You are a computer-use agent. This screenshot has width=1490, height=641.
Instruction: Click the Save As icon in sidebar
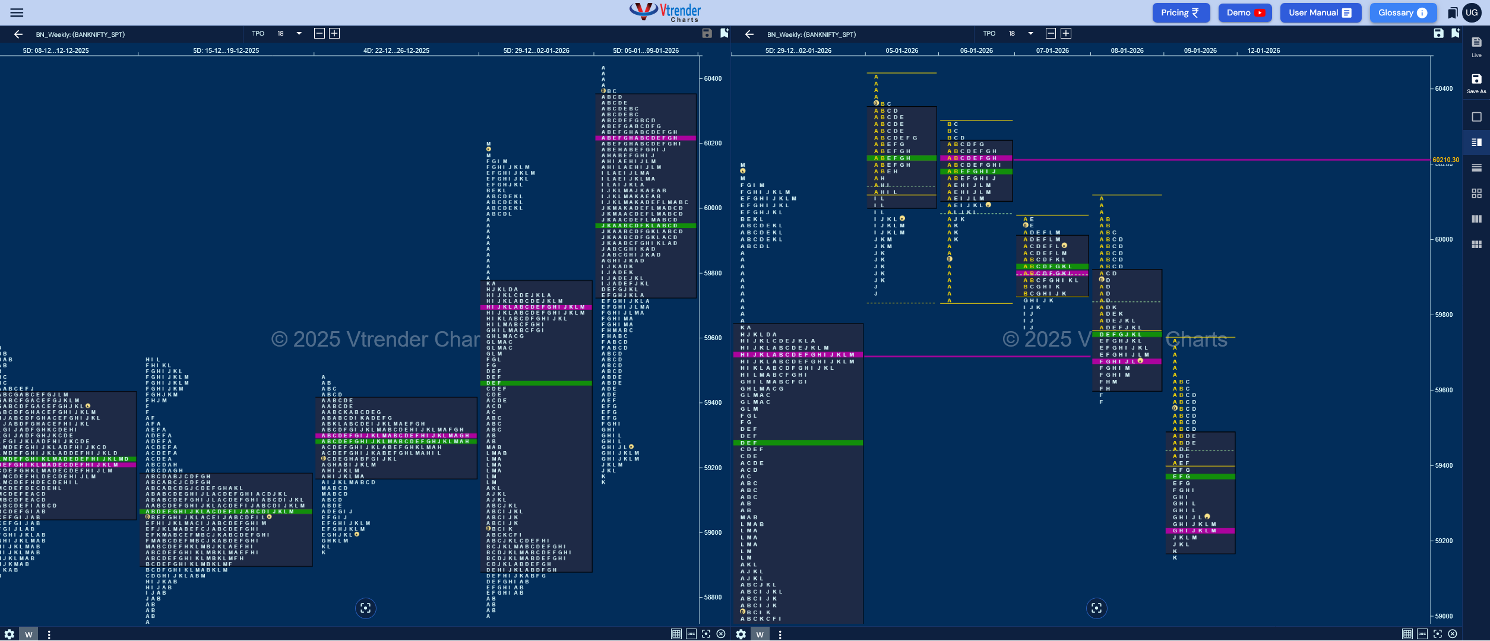pyautogui.click(x=1476, y=83)
